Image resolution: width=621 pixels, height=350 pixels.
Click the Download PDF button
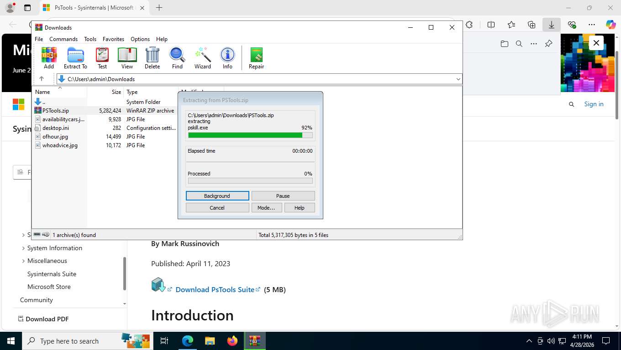[43, 319]
